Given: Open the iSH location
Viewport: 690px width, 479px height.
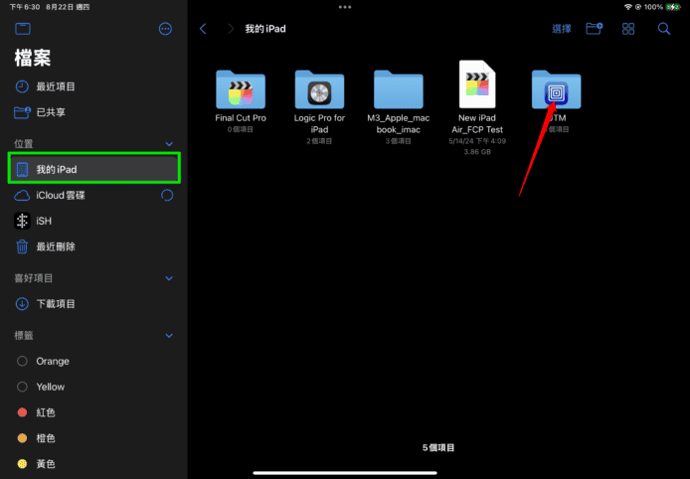Looking at the screenshot, I should [x=44, y=221].
